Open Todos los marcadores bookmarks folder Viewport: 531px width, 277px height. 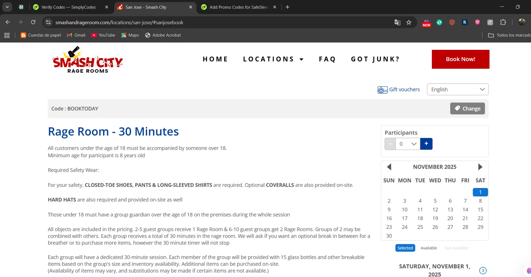(x=509, y=35)
